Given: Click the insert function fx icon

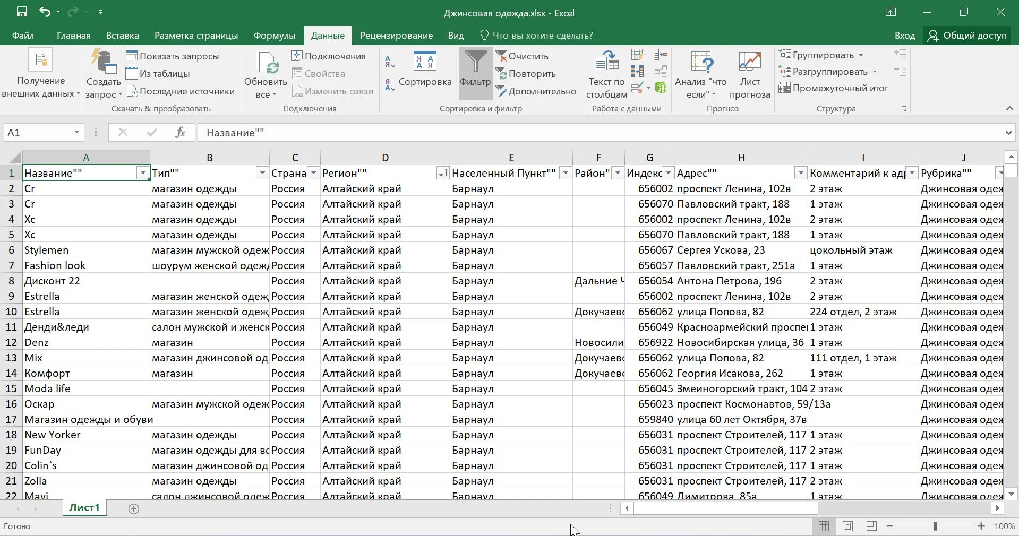Looking at the screenshot, I should click(x=181, y=133).
